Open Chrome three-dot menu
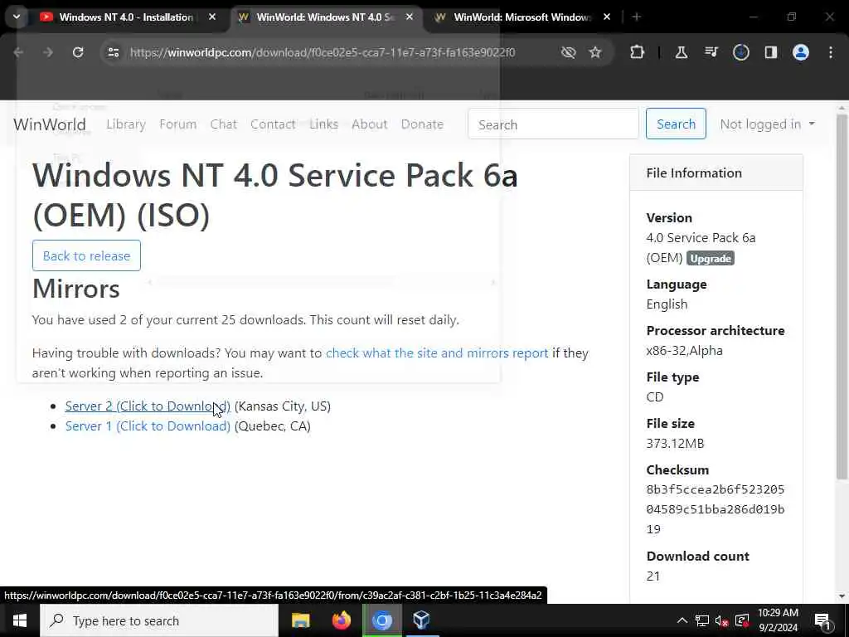The image size is (849, 637). (x=831, y=52)
